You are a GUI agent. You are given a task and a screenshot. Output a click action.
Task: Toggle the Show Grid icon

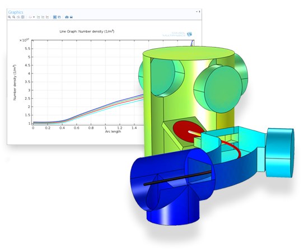click(59, 17)
